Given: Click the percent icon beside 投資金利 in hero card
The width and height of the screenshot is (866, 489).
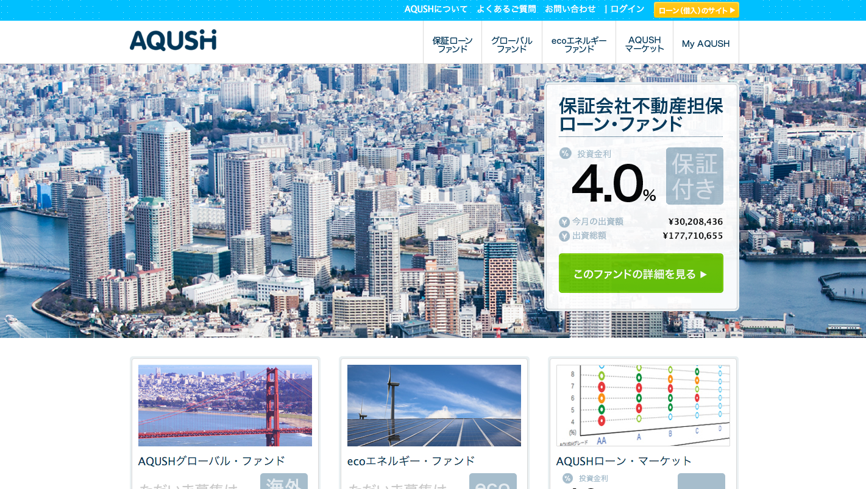Looking at the screenshot, I should pos(565,153).
